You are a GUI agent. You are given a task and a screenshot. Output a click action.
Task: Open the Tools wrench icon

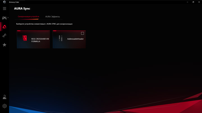click(4, 35)
